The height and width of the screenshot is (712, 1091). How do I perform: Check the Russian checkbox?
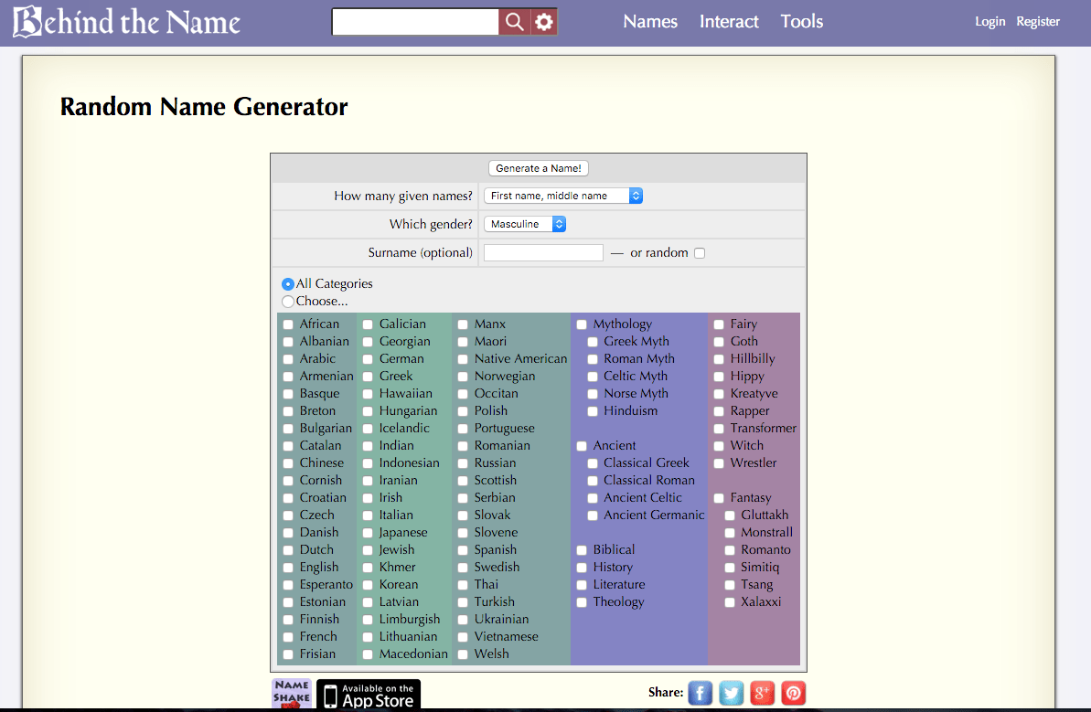point(463,463)
